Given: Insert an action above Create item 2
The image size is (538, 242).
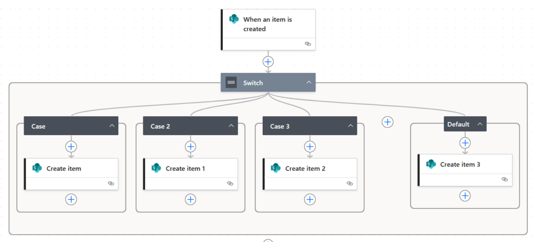Looking at the screenshot, I should 310,147.
